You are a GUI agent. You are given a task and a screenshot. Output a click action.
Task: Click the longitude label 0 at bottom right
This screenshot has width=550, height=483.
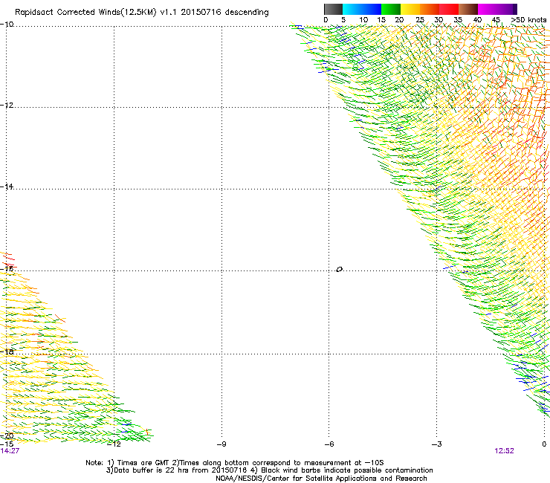pyautogui.click(x=544, y=444)
